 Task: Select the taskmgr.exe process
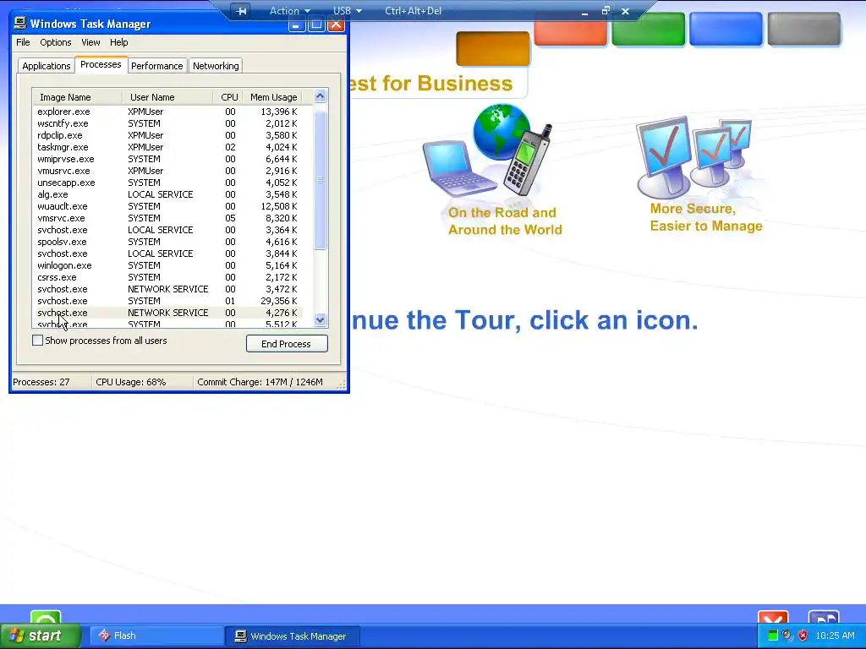[168, 147]
